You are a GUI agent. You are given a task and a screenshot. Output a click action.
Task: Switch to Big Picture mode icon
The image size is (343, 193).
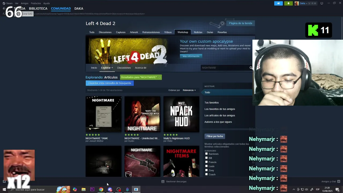[x=322, y=3]
